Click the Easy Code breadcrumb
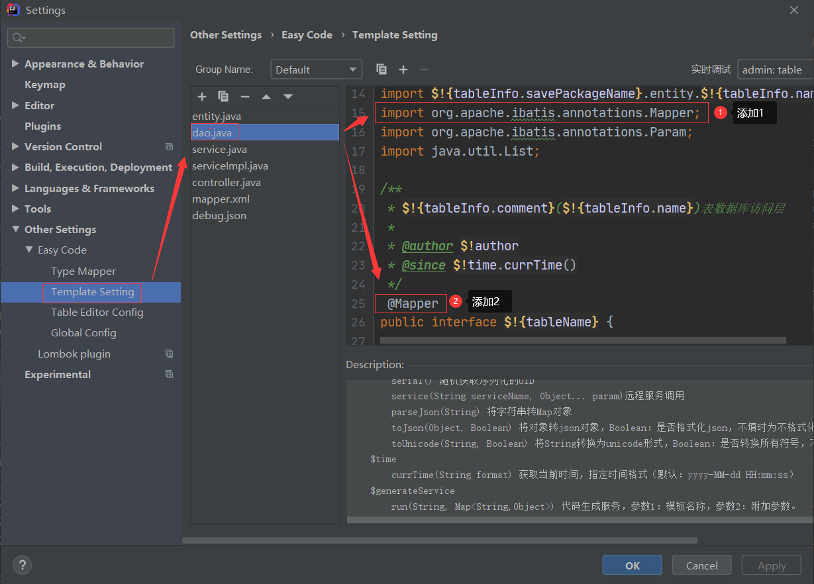This screenshot has width=814, height=584. (307, 34)
